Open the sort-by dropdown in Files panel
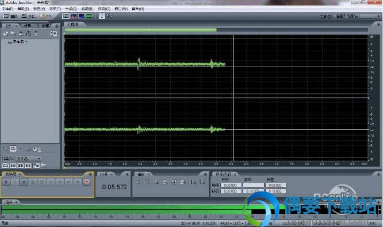This screenshot has width=383, height=227. (x=29, y=159)
